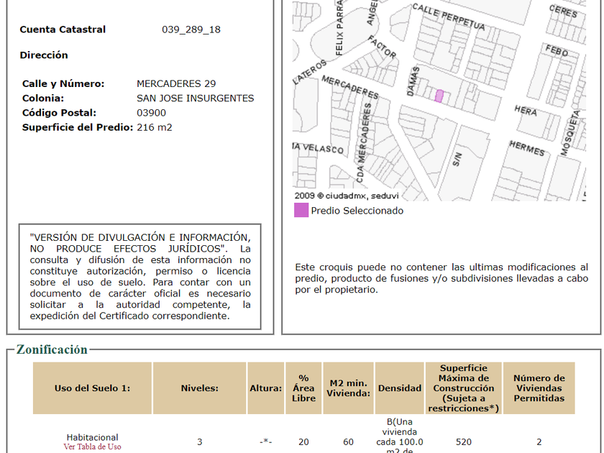Click the Cuenta Catastral label

click(63, 29)
